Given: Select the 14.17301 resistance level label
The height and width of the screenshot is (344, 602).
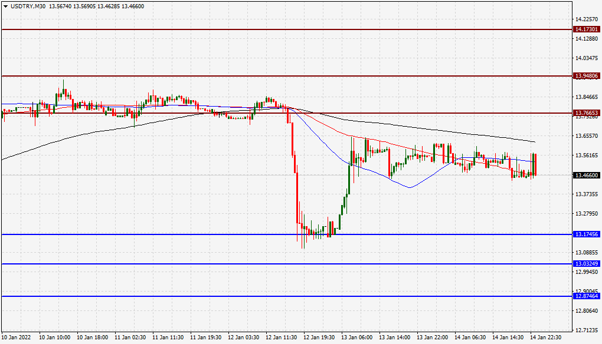Looking at the screenshot, I should pyautogui.click(x=586, y=29).
